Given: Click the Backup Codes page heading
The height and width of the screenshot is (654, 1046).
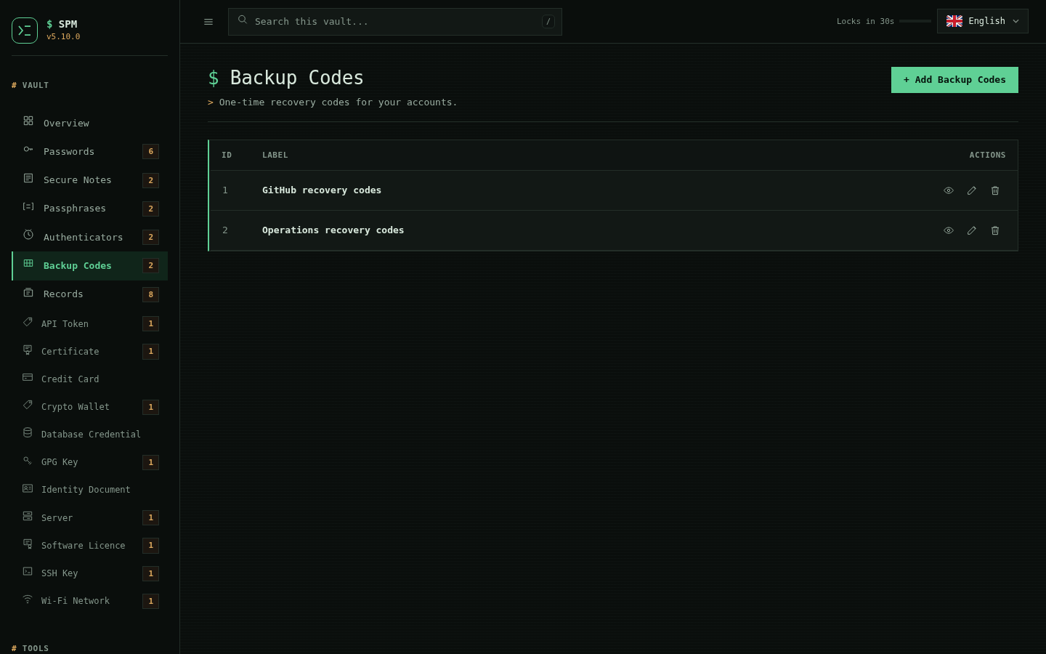Looking at the screenshot, I should click(285, 78).
